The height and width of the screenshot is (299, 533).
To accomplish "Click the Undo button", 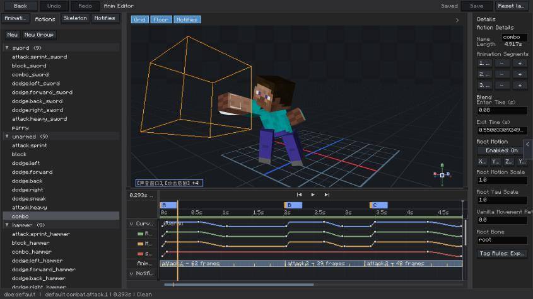I will point(54,6).
